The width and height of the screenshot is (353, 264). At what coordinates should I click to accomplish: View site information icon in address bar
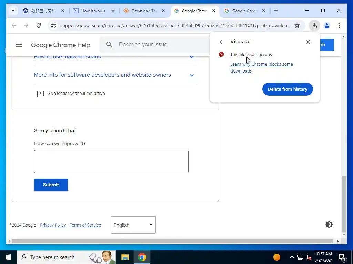click(53, 25)
